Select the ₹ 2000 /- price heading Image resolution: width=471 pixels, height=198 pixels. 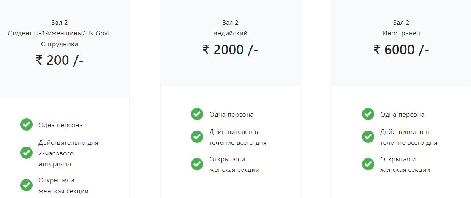230,49
